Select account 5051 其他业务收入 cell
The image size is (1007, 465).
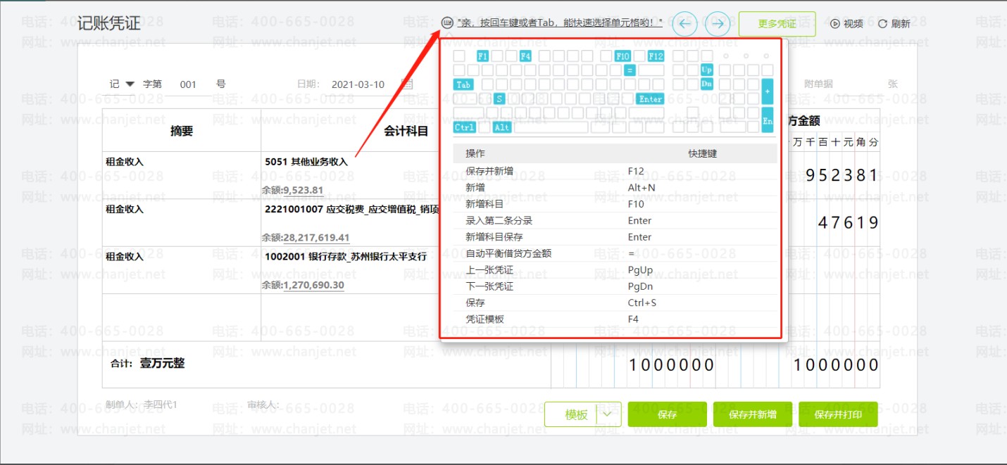(306, 162)
